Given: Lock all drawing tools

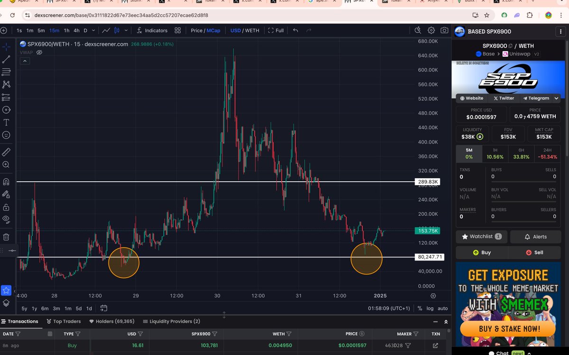Looking at the screenshot, I should [6, 207].
